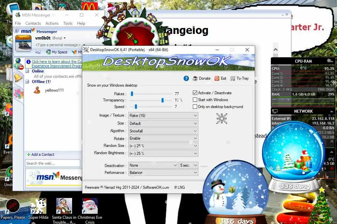The height and width of the screenshot is (224, 337).
Task: Open the File menu in MSN Messenger
Action: coord(18,23)
